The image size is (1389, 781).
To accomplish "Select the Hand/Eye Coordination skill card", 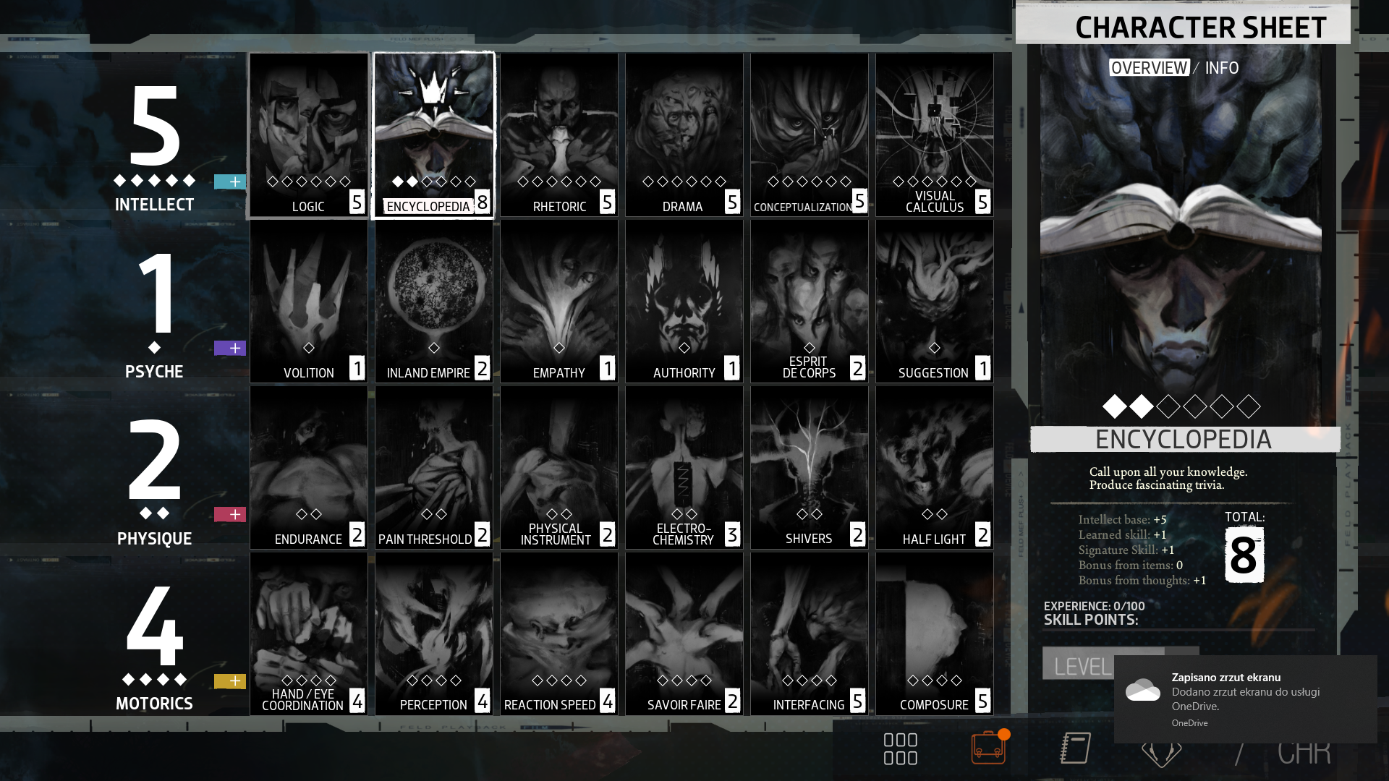I will click(309, 633).
